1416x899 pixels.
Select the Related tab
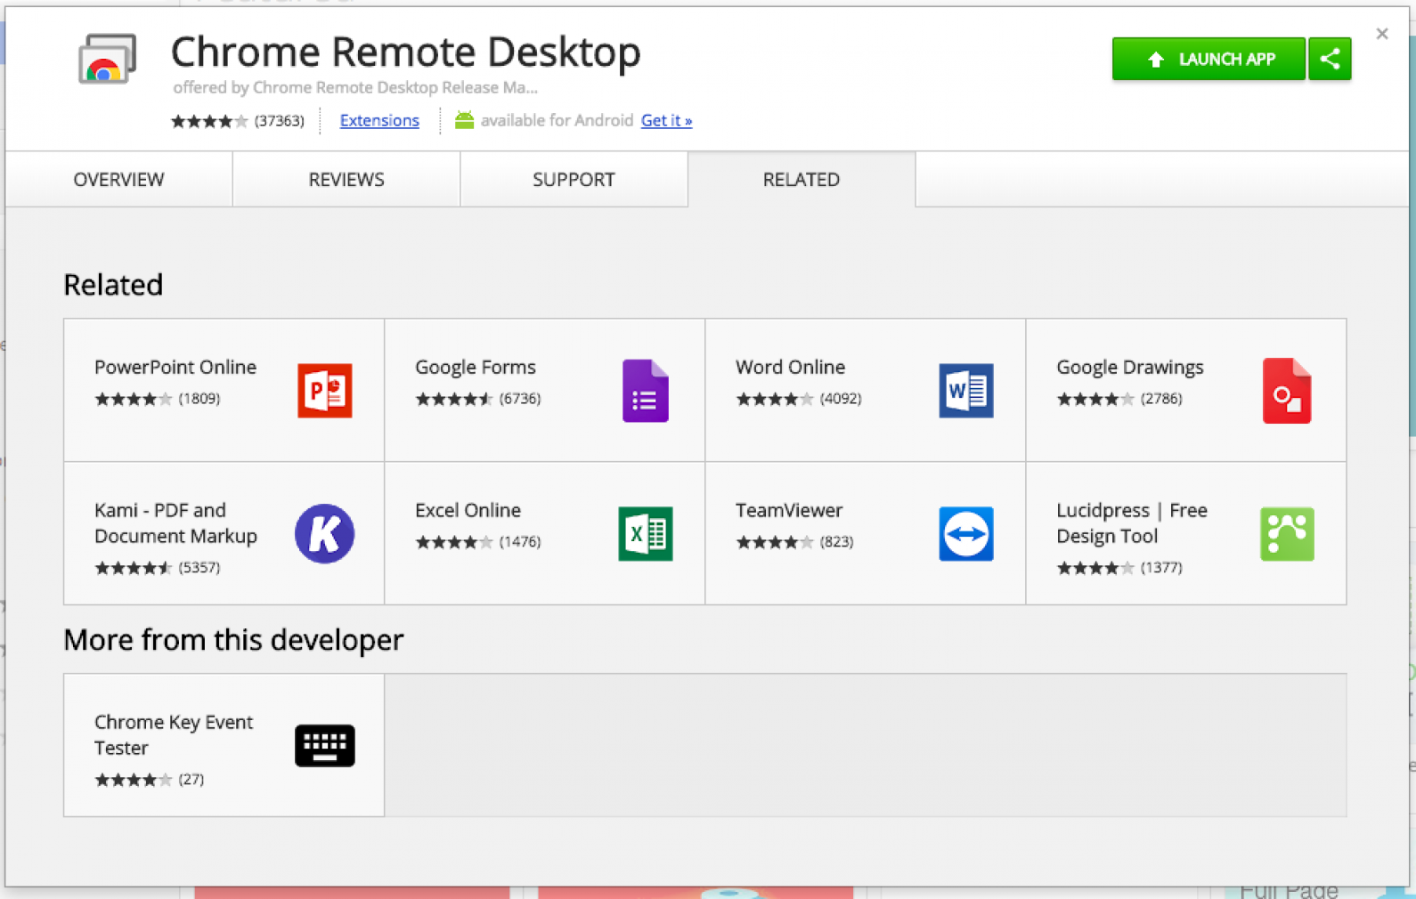tap(802, 179)
